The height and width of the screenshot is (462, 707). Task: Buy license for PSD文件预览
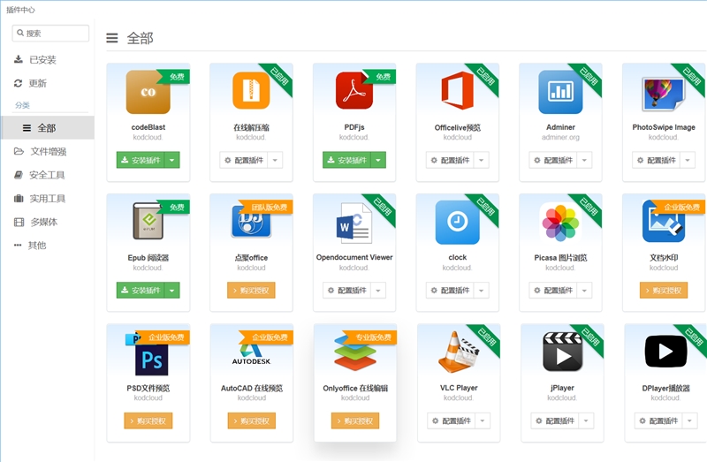(148, 420)
